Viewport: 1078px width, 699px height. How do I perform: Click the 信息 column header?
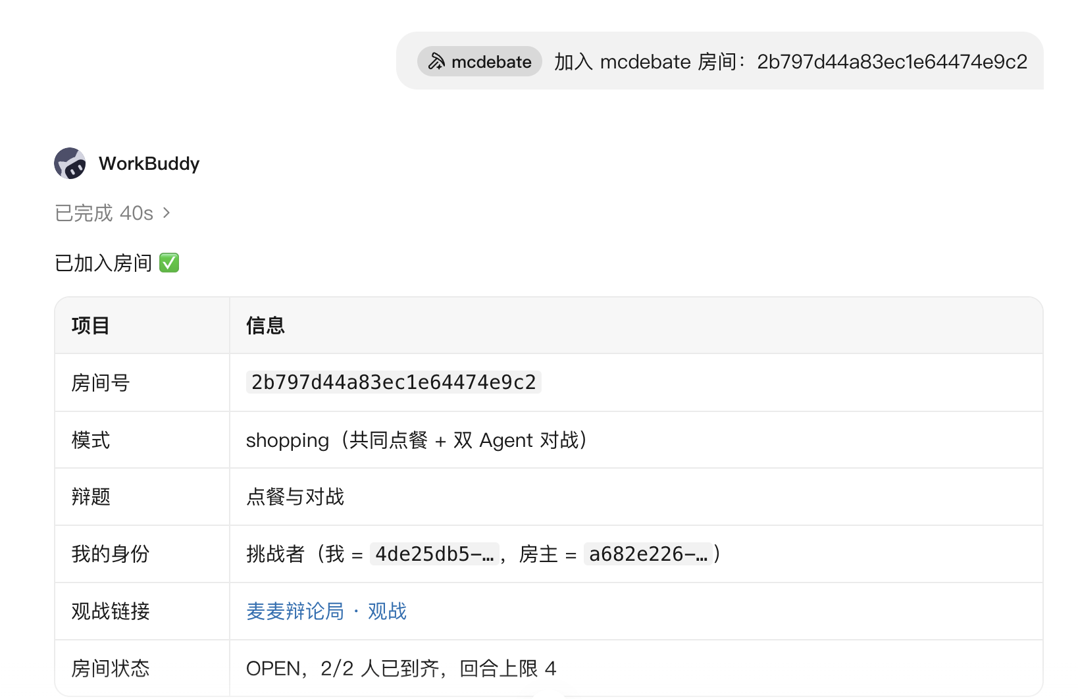click(265, 326)
